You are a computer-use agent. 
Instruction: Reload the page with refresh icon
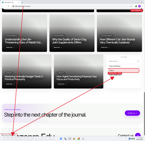pos(9,6)
